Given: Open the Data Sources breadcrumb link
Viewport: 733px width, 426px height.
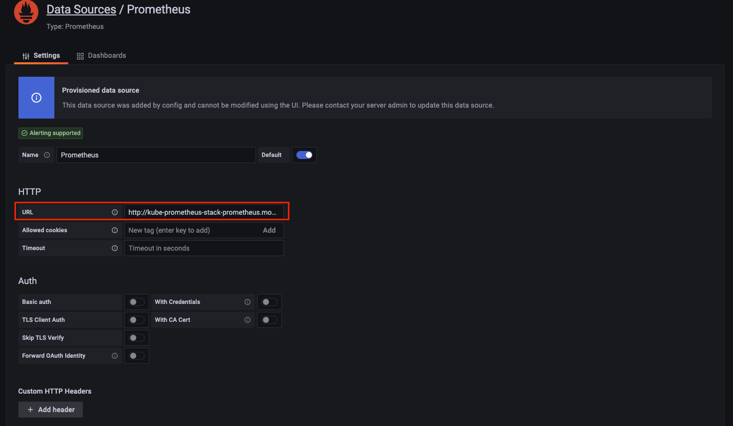Looking at the screenshot, I should (81, 9).
